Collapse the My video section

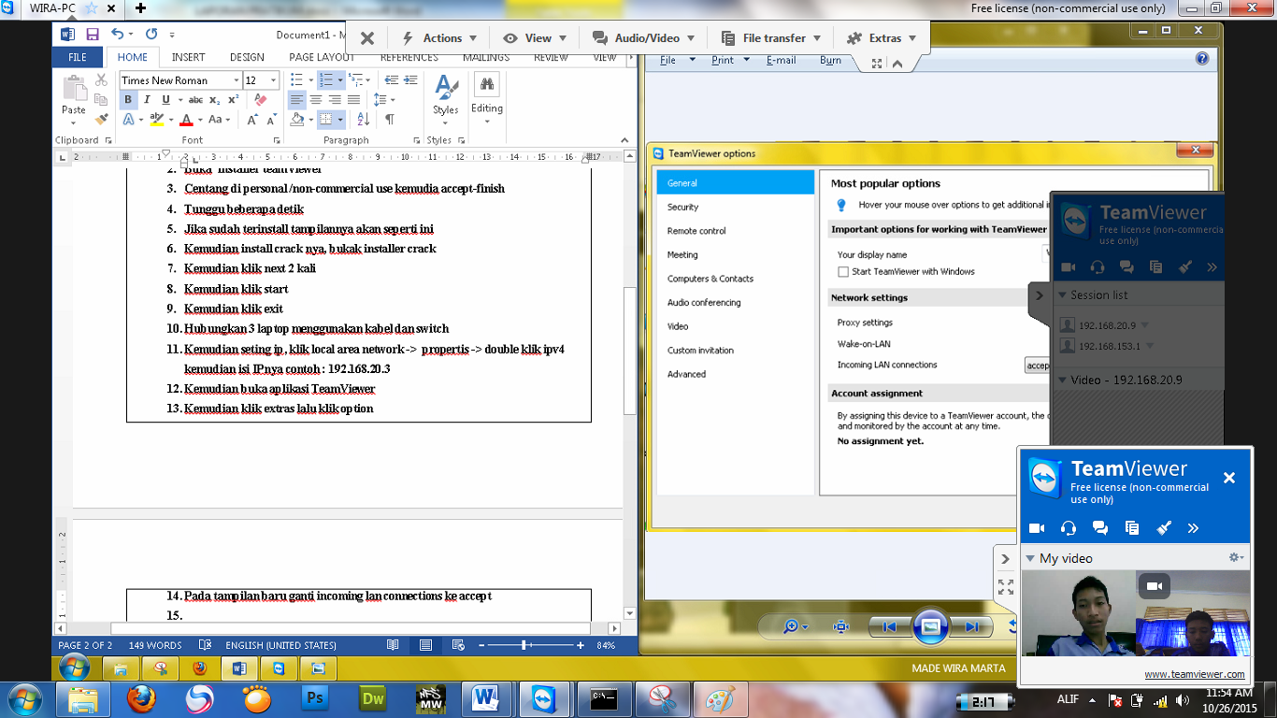pyautogui.click(x=1030, y=559)
